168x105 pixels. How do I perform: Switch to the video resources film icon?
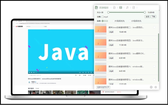point(121,7)
